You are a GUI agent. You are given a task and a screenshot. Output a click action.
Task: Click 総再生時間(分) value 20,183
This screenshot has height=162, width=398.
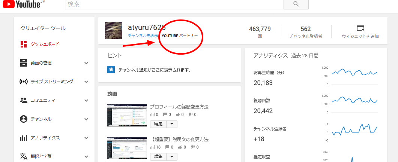coord(263,83)
